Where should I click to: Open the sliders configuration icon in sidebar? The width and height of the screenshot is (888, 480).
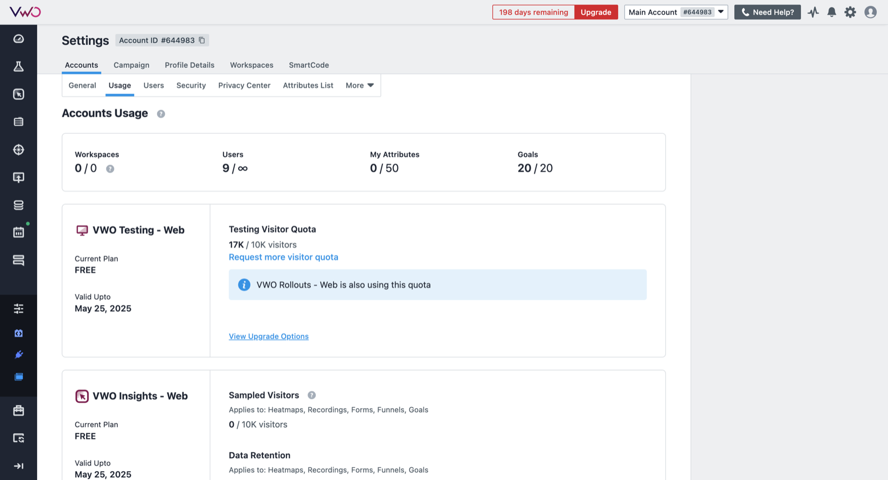(x=18, y=309)
